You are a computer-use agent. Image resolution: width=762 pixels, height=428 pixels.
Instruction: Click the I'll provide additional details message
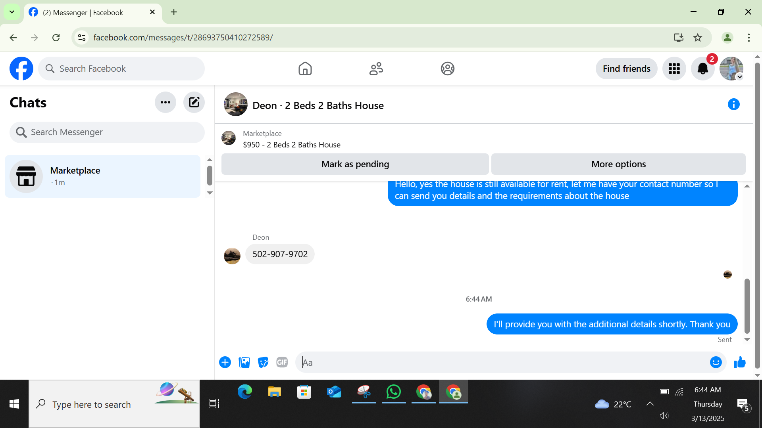click(x=612, y=324)
